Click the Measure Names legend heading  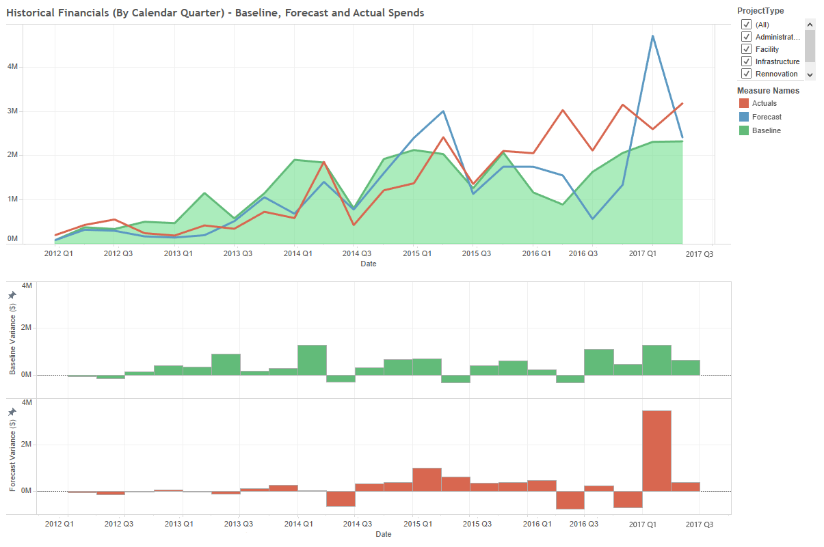768,91
